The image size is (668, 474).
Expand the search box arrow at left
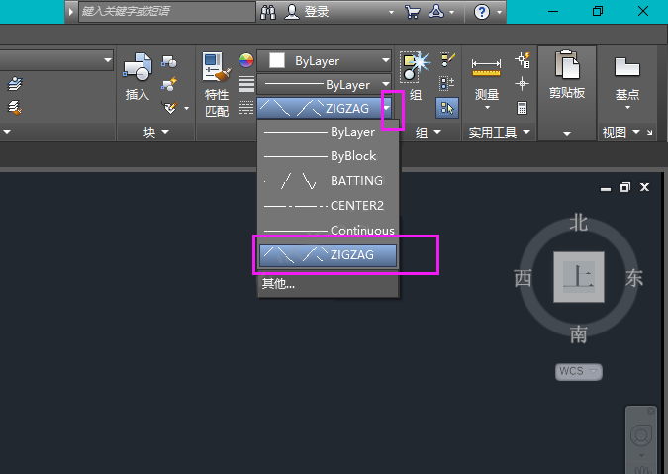[x=71, y=12]
